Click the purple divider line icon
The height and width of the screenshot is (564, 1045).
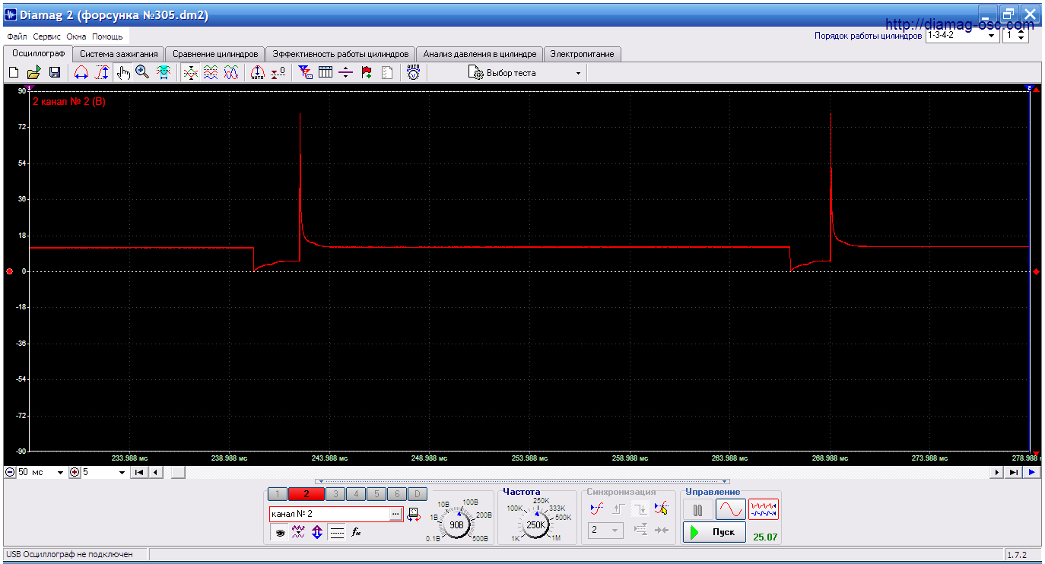tap(346, 72)
